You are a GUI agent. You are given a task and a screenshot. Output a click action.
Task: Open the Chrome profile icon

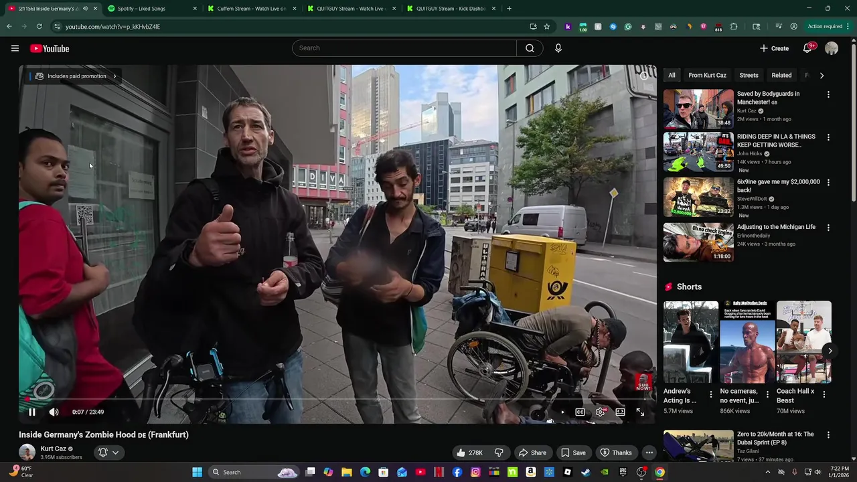pos(794,27)
